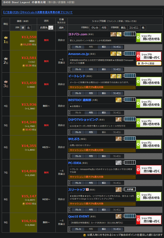
Task: Click イートレンド's キャッシュレス最大5%還元対象 banner
Action: pos(102,87)
